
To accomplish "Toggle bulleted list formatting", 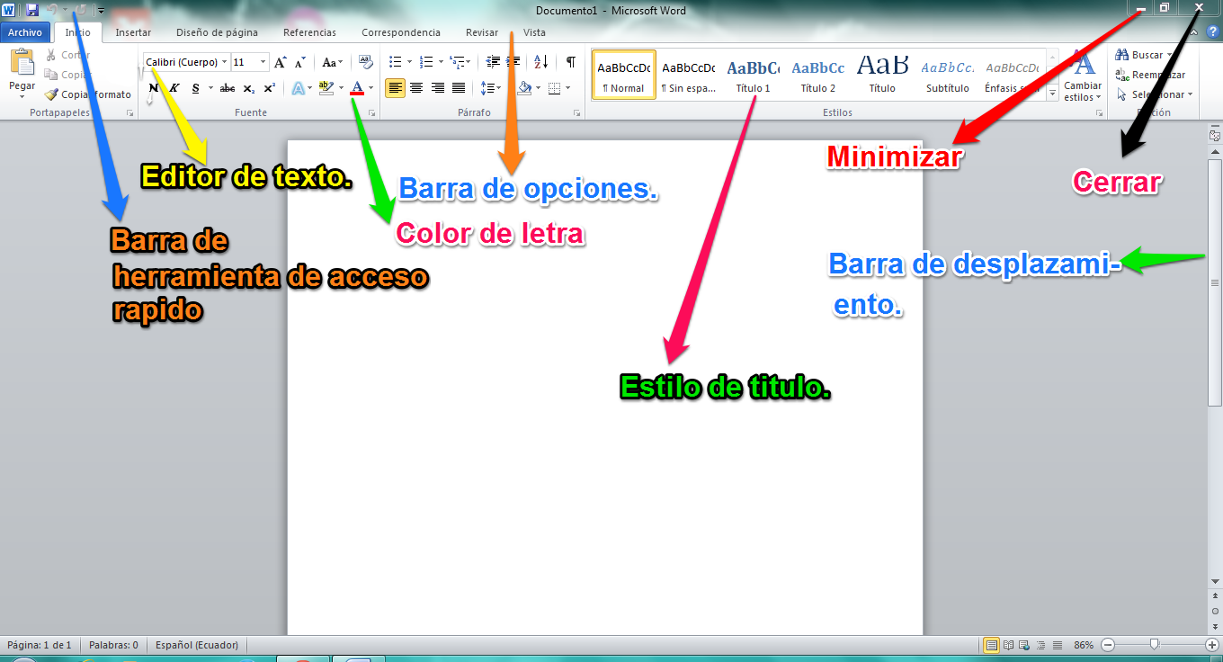I will pyautogui.click(x=396, y=61).
